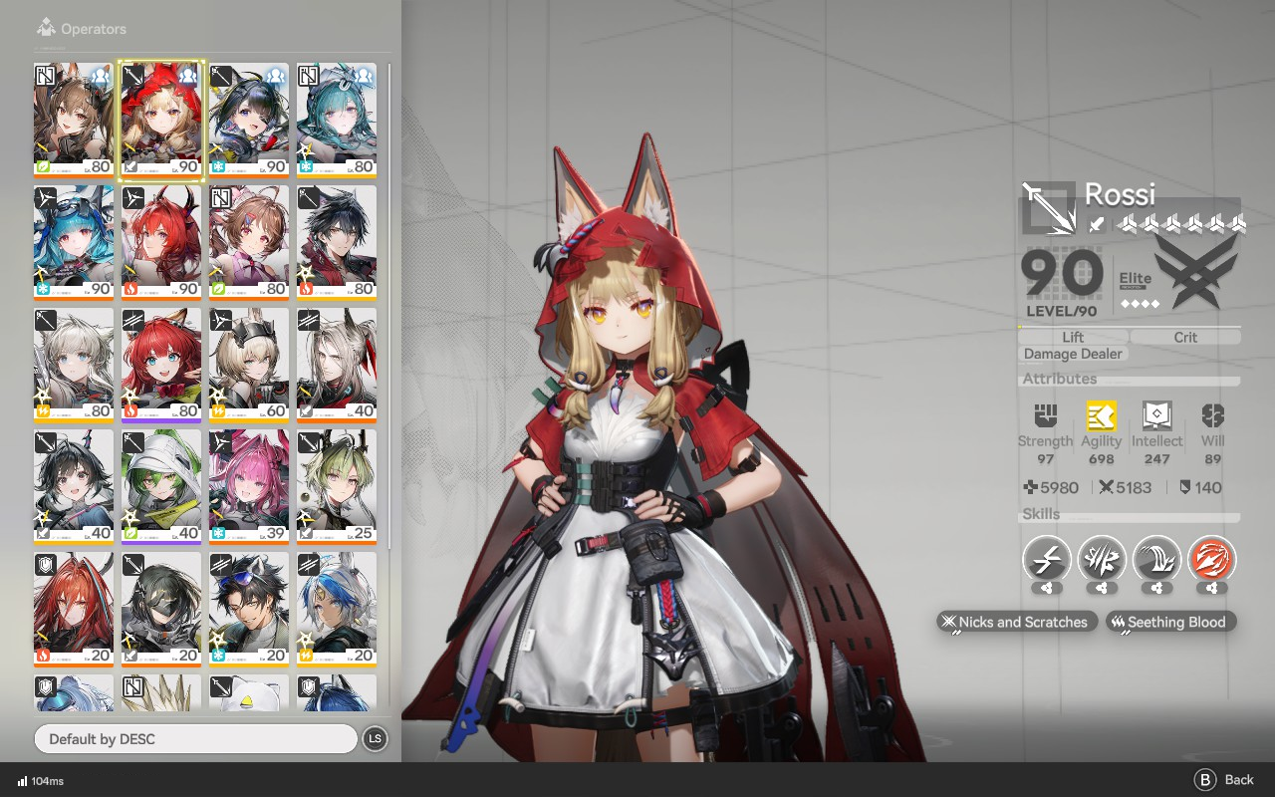Click the 104ms network signal icon
Viewport: 1275px width, 797px height.
(x=22, y=781)
